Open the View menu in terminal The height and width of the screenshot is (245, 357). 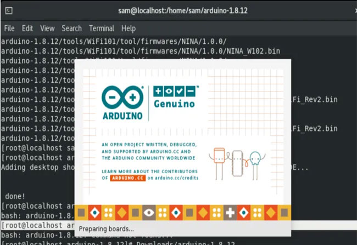point(47,29)
